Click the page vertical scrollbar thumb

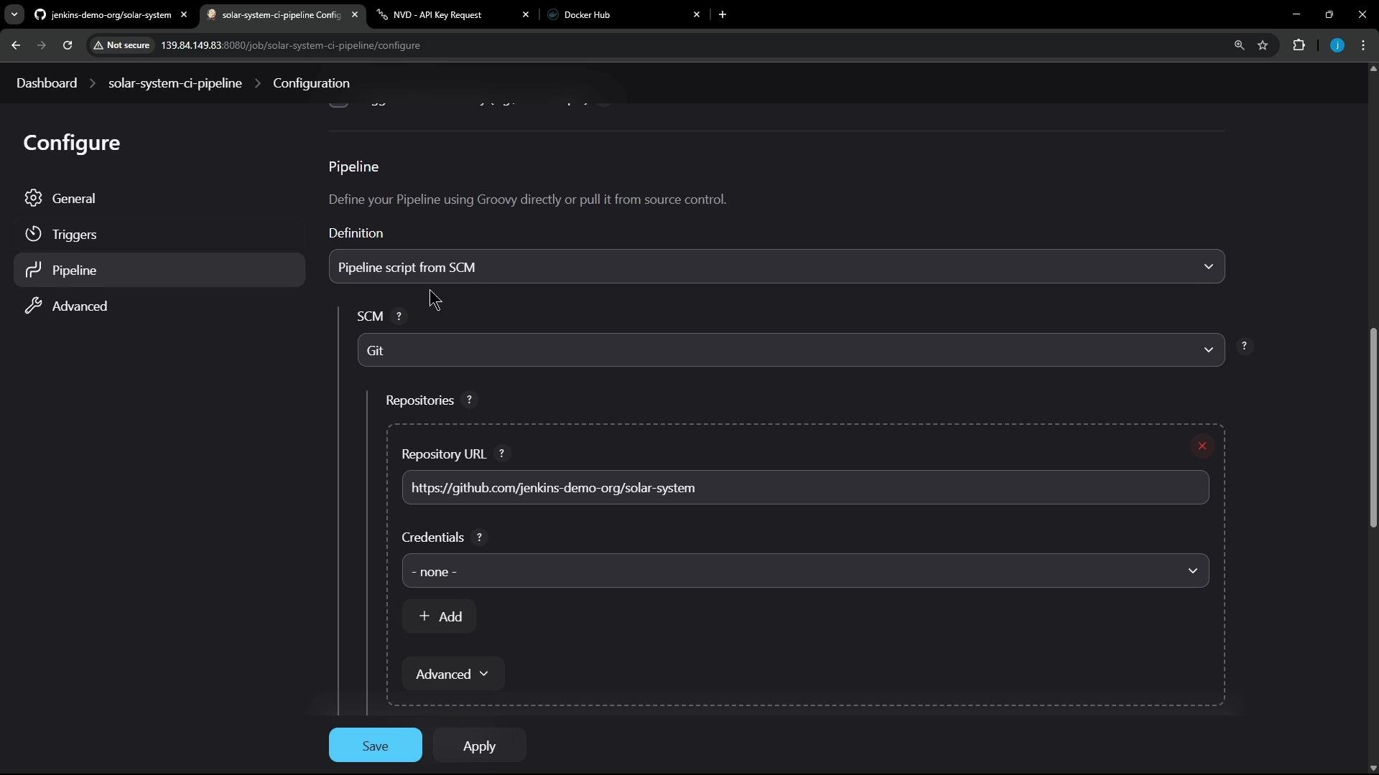click(x=1373, y=428)
